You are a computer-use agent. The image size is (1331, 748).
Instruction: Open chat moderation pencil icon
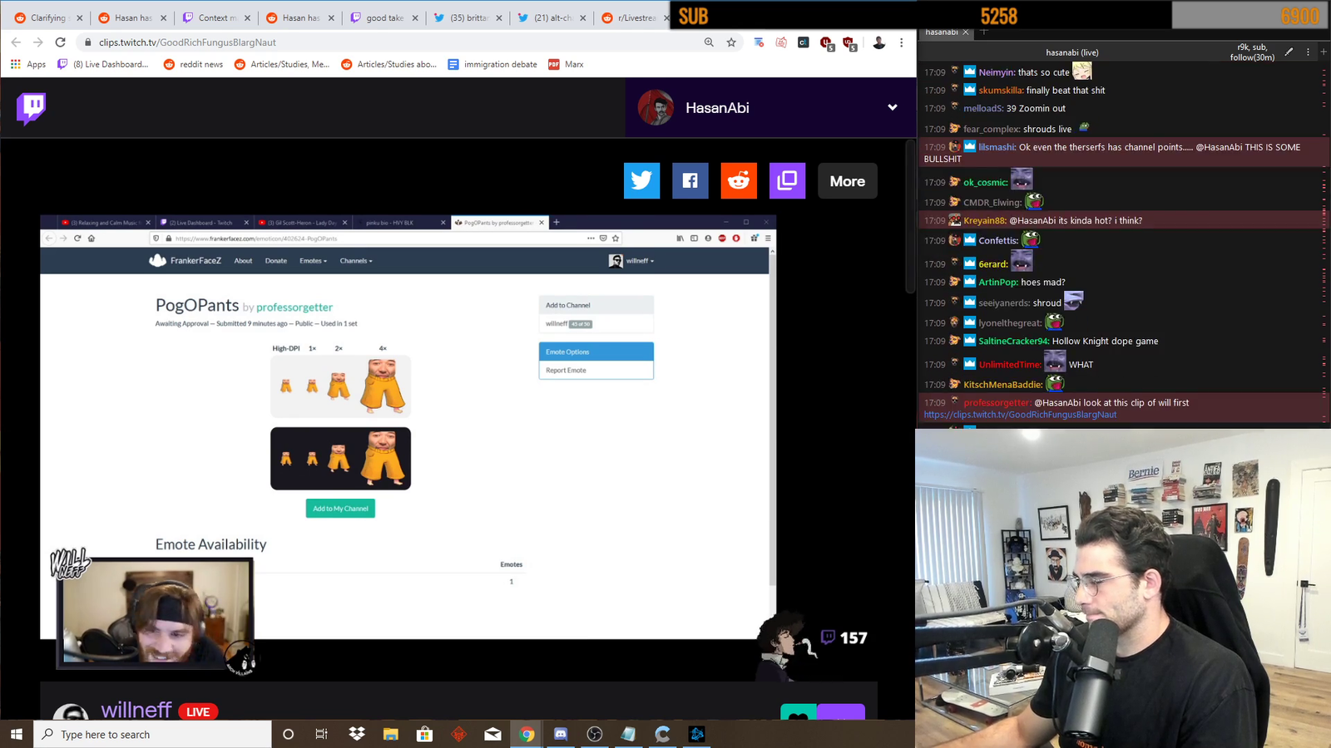click(1289, 52)
